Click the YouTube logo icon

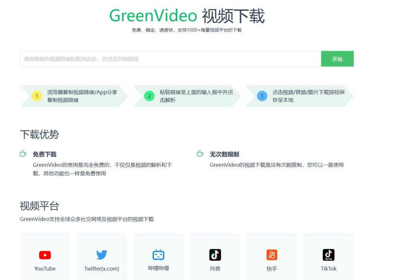pos(45,255)
